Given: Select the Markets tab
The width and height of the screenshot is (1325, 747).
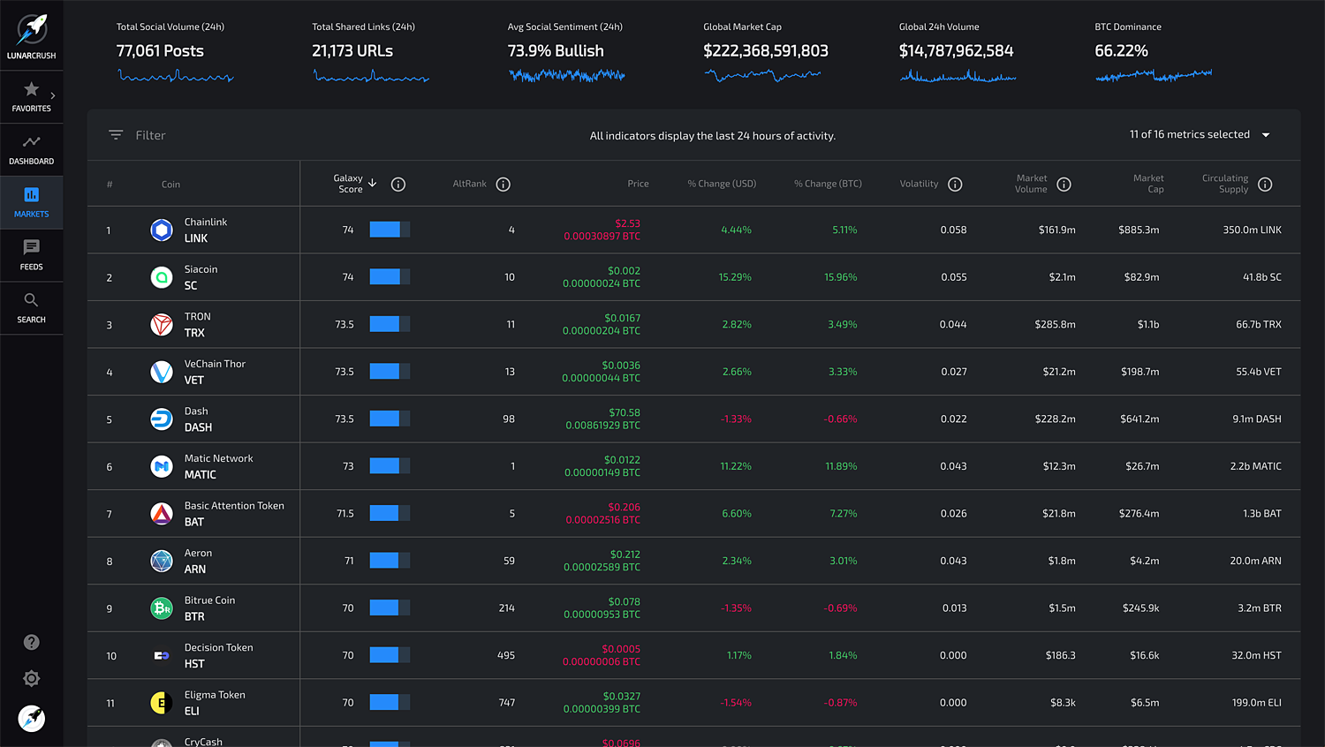Looking at the screenshot, I should 31,202.
